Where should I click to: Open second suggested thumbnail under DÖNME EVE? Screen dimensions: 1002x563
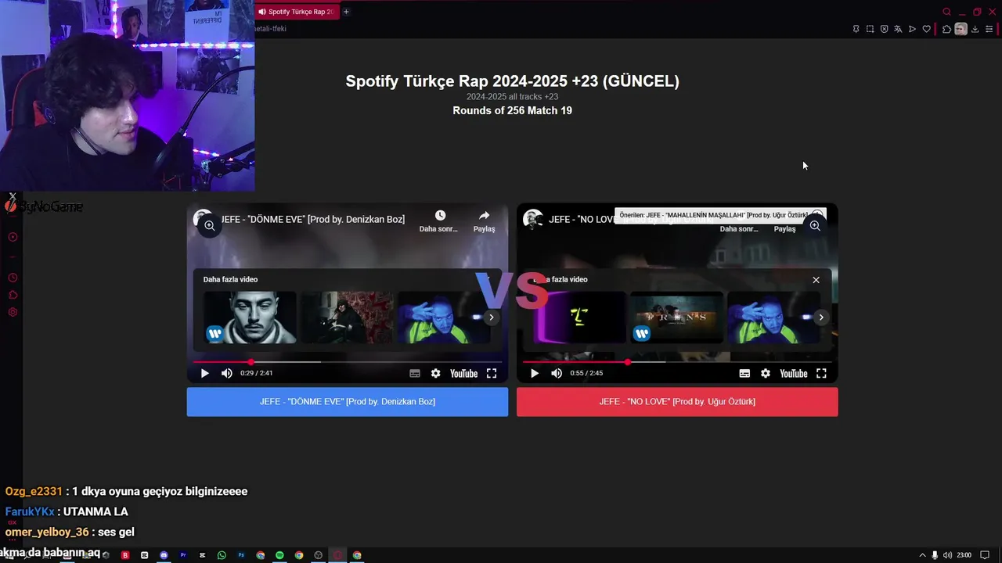348,317
